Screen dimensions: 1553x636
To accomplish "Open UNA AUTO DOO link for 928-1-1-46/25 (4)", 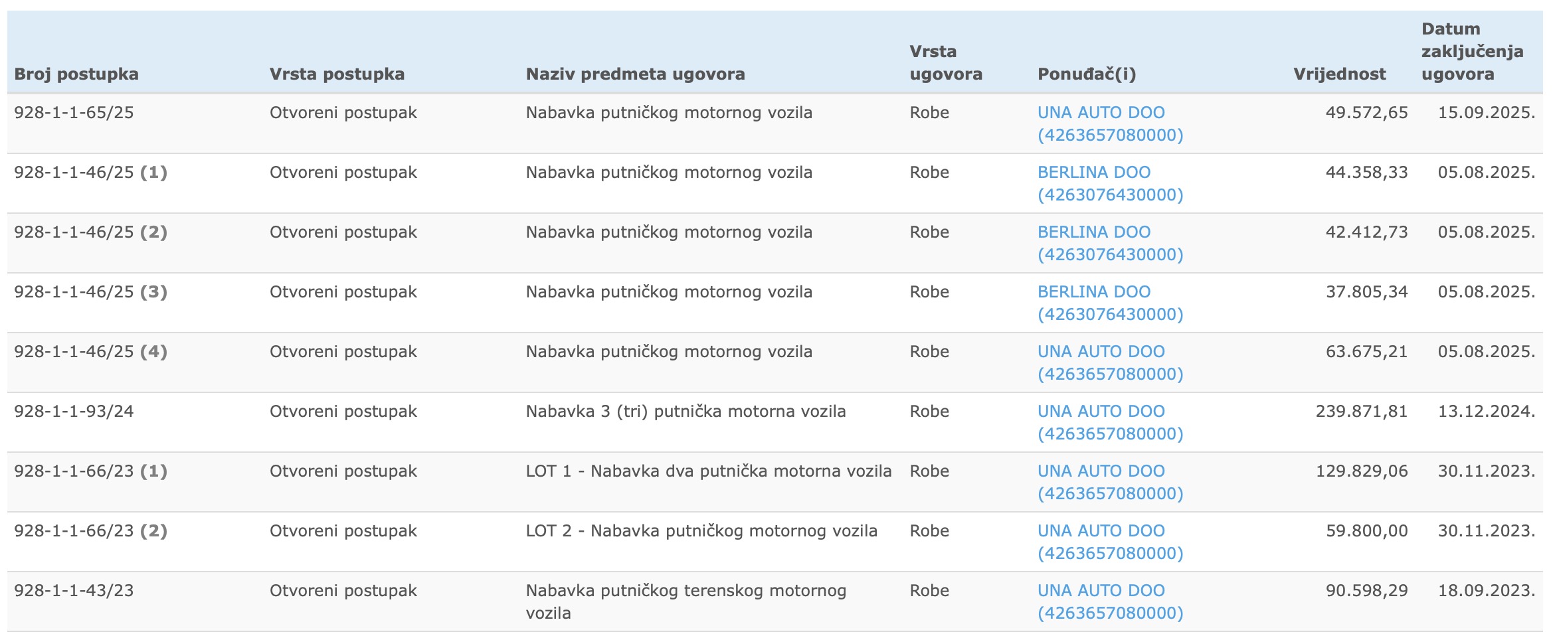I will coord(1110,362).
